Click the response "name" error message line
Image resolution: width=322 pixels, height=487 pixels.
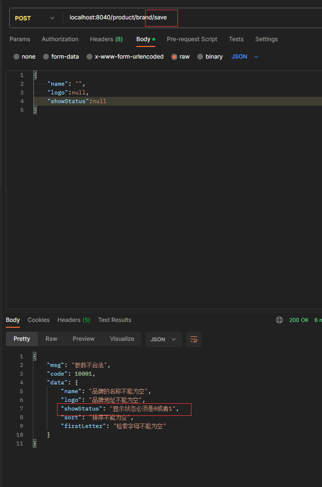pos(106,391)
